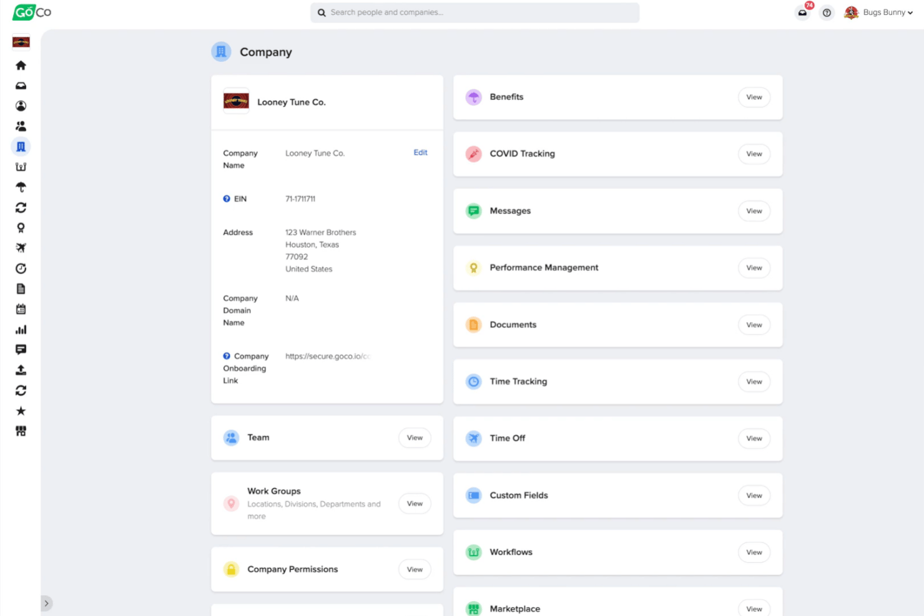Click the address line 123 Warner Brothers
This screenshot has width=924, height=616.
pos(321,233)
